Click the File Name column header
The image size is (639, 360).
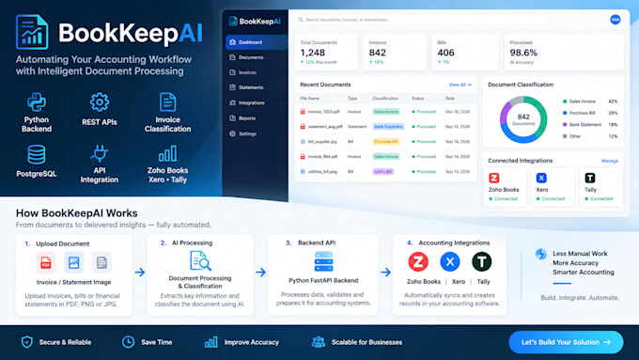click(x=309, y=99)
